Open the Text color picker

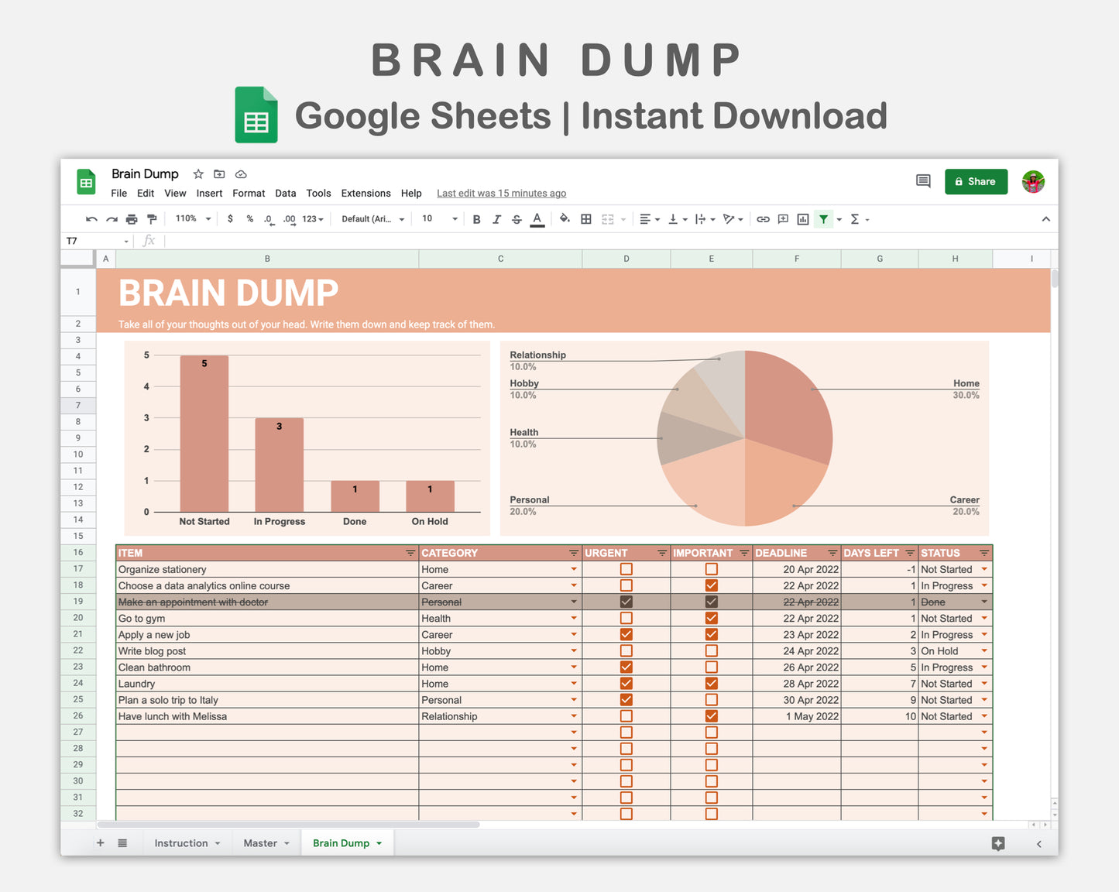(537, 219)
